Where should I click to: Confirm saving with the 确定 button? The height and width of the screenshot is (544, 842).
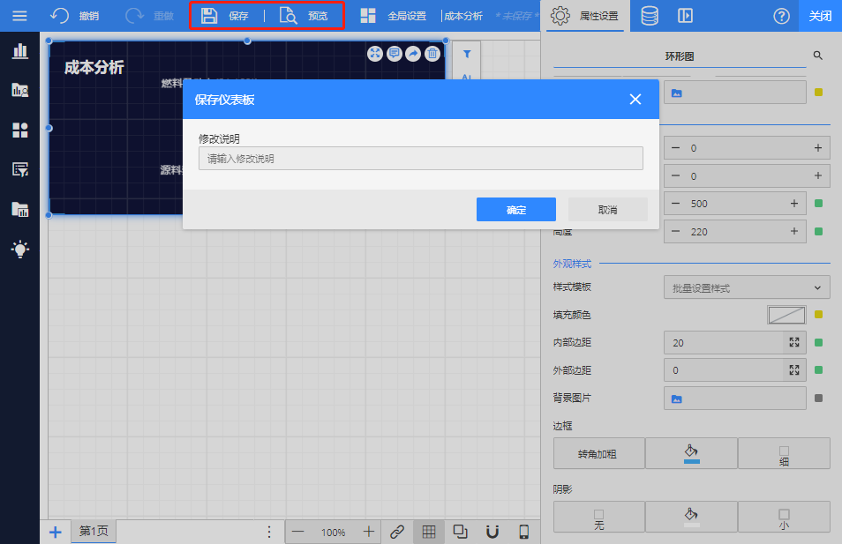coord(515,210)
